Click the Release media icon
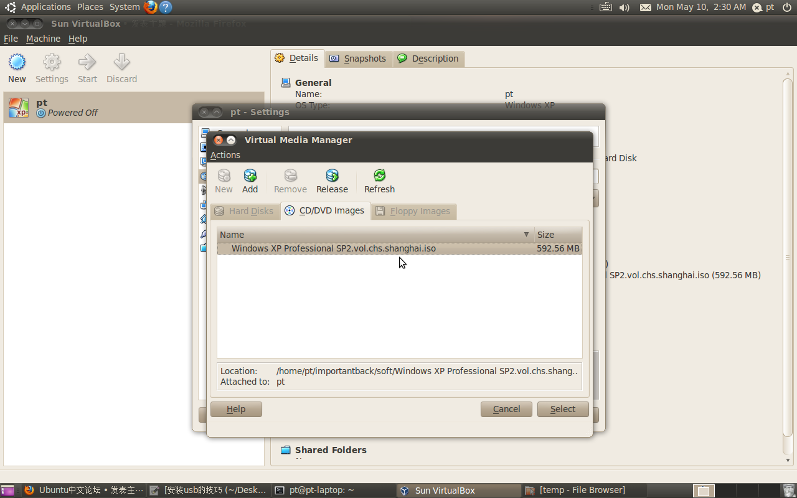Screen dimensions: 797x498 click(x=332, y=176)
